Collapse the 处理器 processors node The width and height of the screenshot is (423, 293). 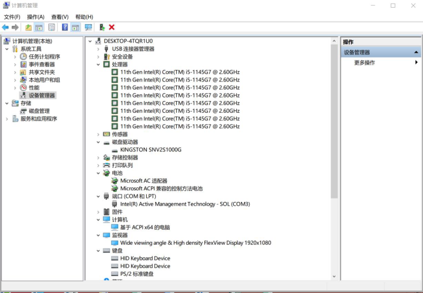(x=98, y=65)
